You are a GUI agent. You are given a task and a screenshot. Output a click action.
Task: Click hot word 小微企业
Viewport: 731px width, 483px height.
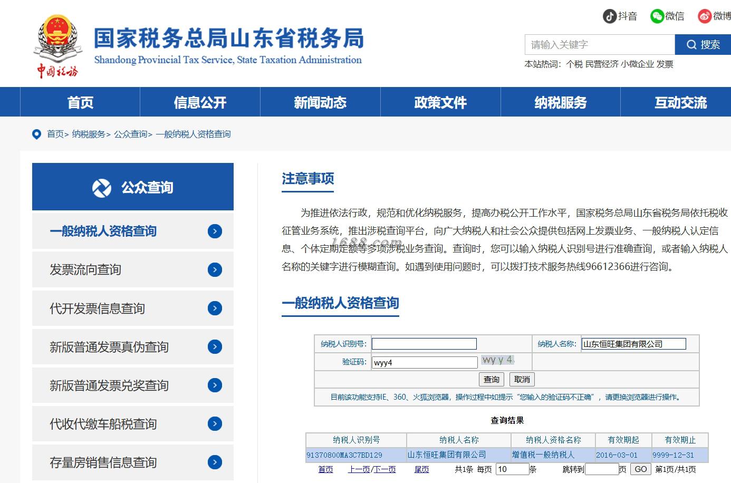pyautogui.click(x=638, y=64)
